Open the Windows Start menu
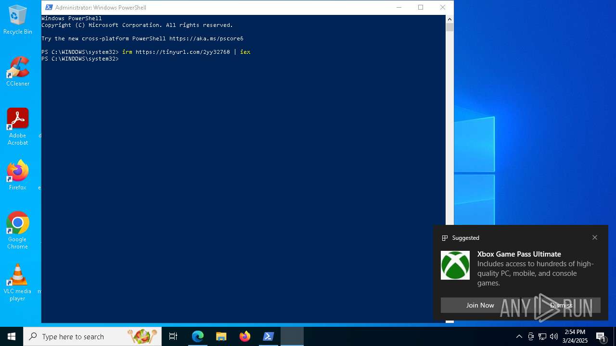 (12, 336)
